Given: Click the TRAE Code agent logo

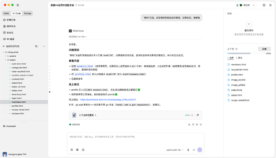Looking at the screenshot, I should click(70, 31).
